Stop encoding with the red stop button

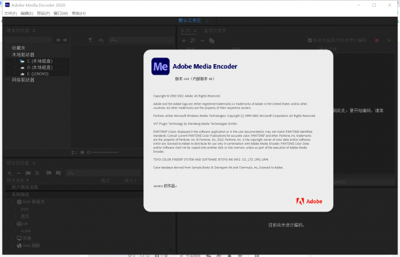377,40
